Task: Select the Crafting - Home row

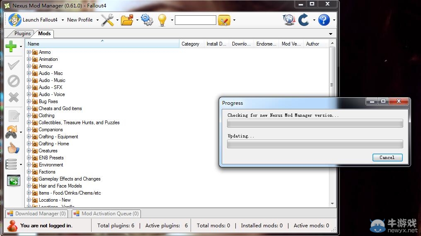Action: click(x=54, y=144)
